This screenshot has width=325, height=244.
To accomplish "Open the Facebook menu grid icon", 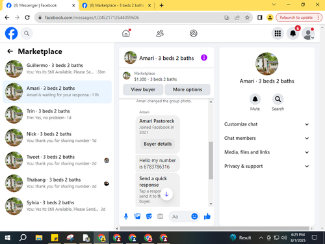I will point(278,33).
